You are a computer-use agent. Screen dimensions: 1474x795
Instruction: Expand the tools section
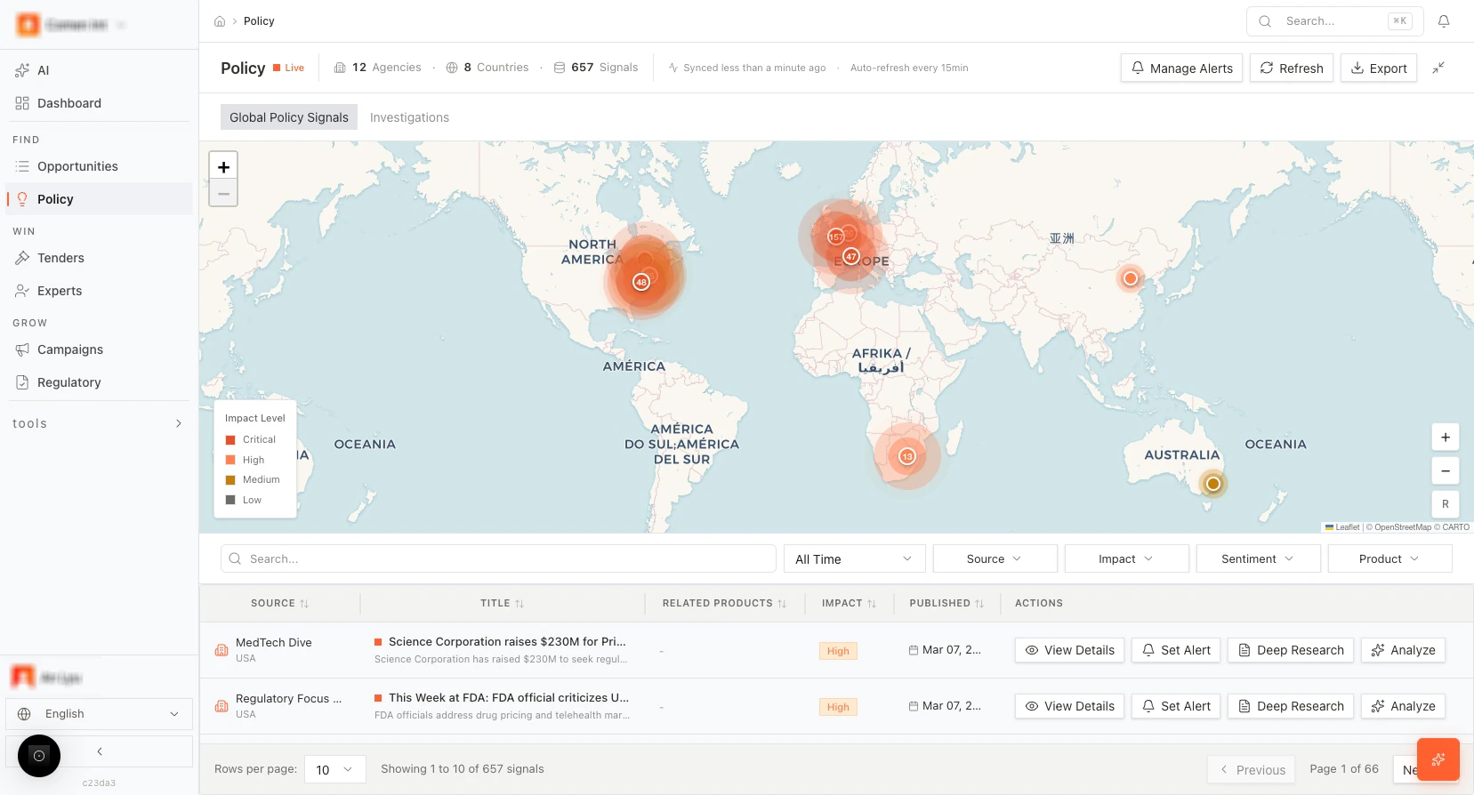[98, 423]
